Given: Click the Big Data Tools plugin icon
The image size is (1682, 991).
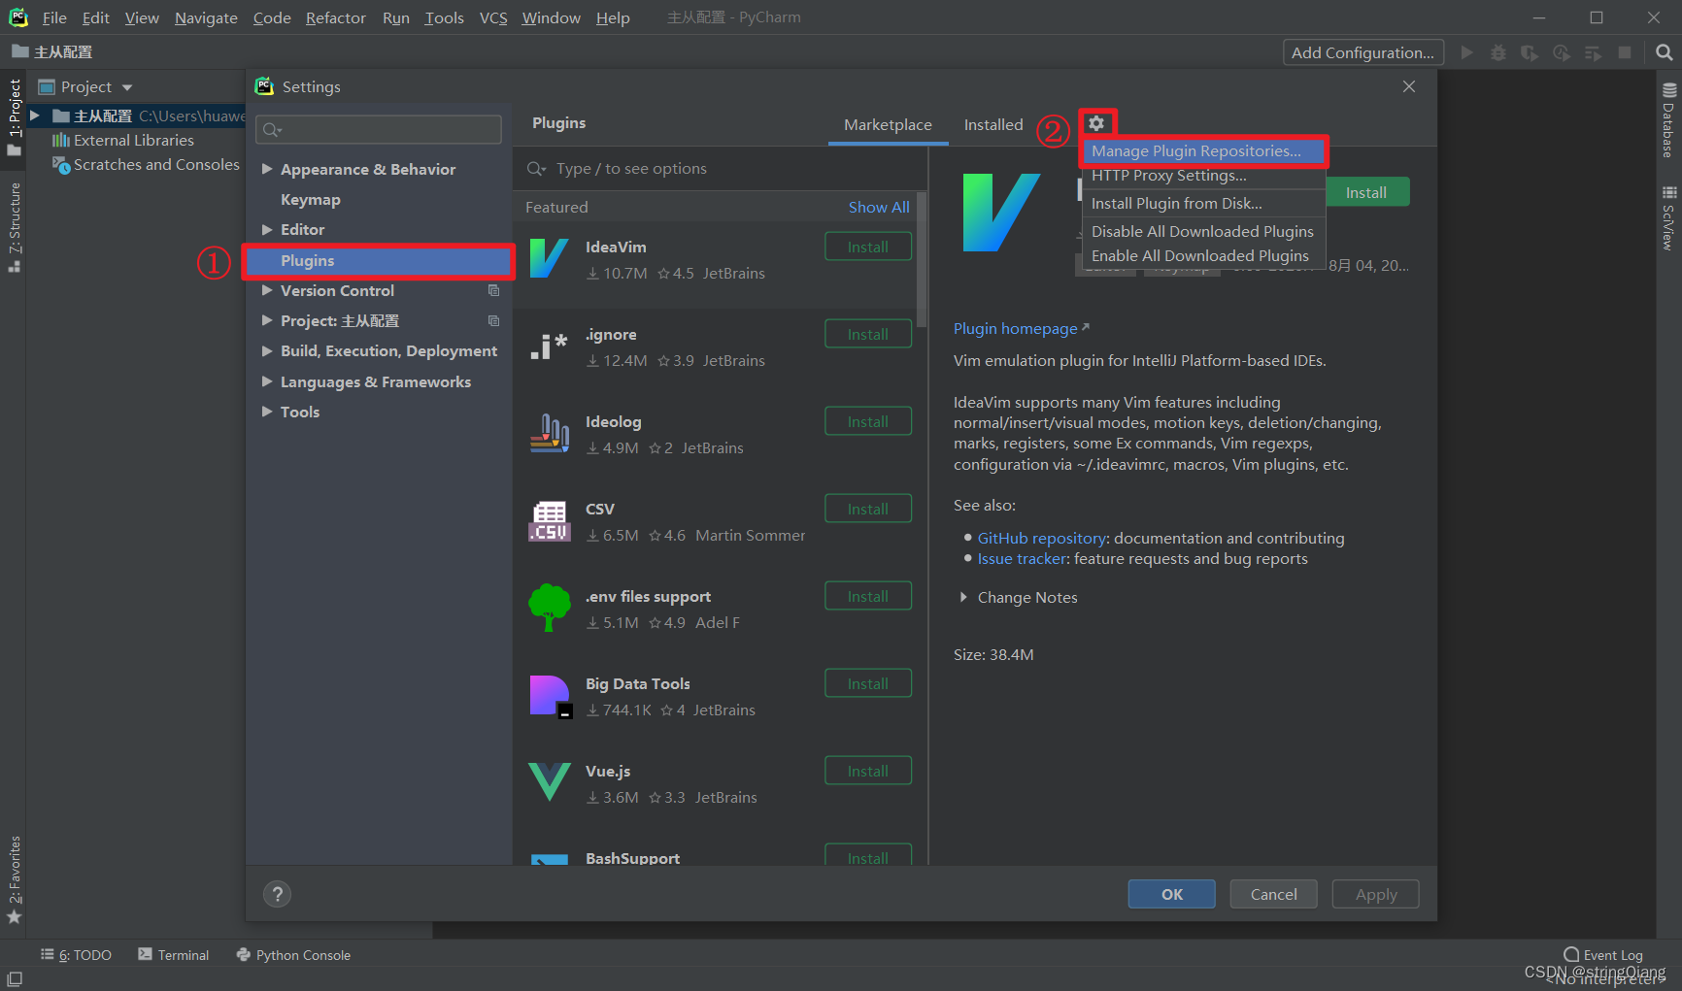Looking at the screenshot, I should [550, 696].
